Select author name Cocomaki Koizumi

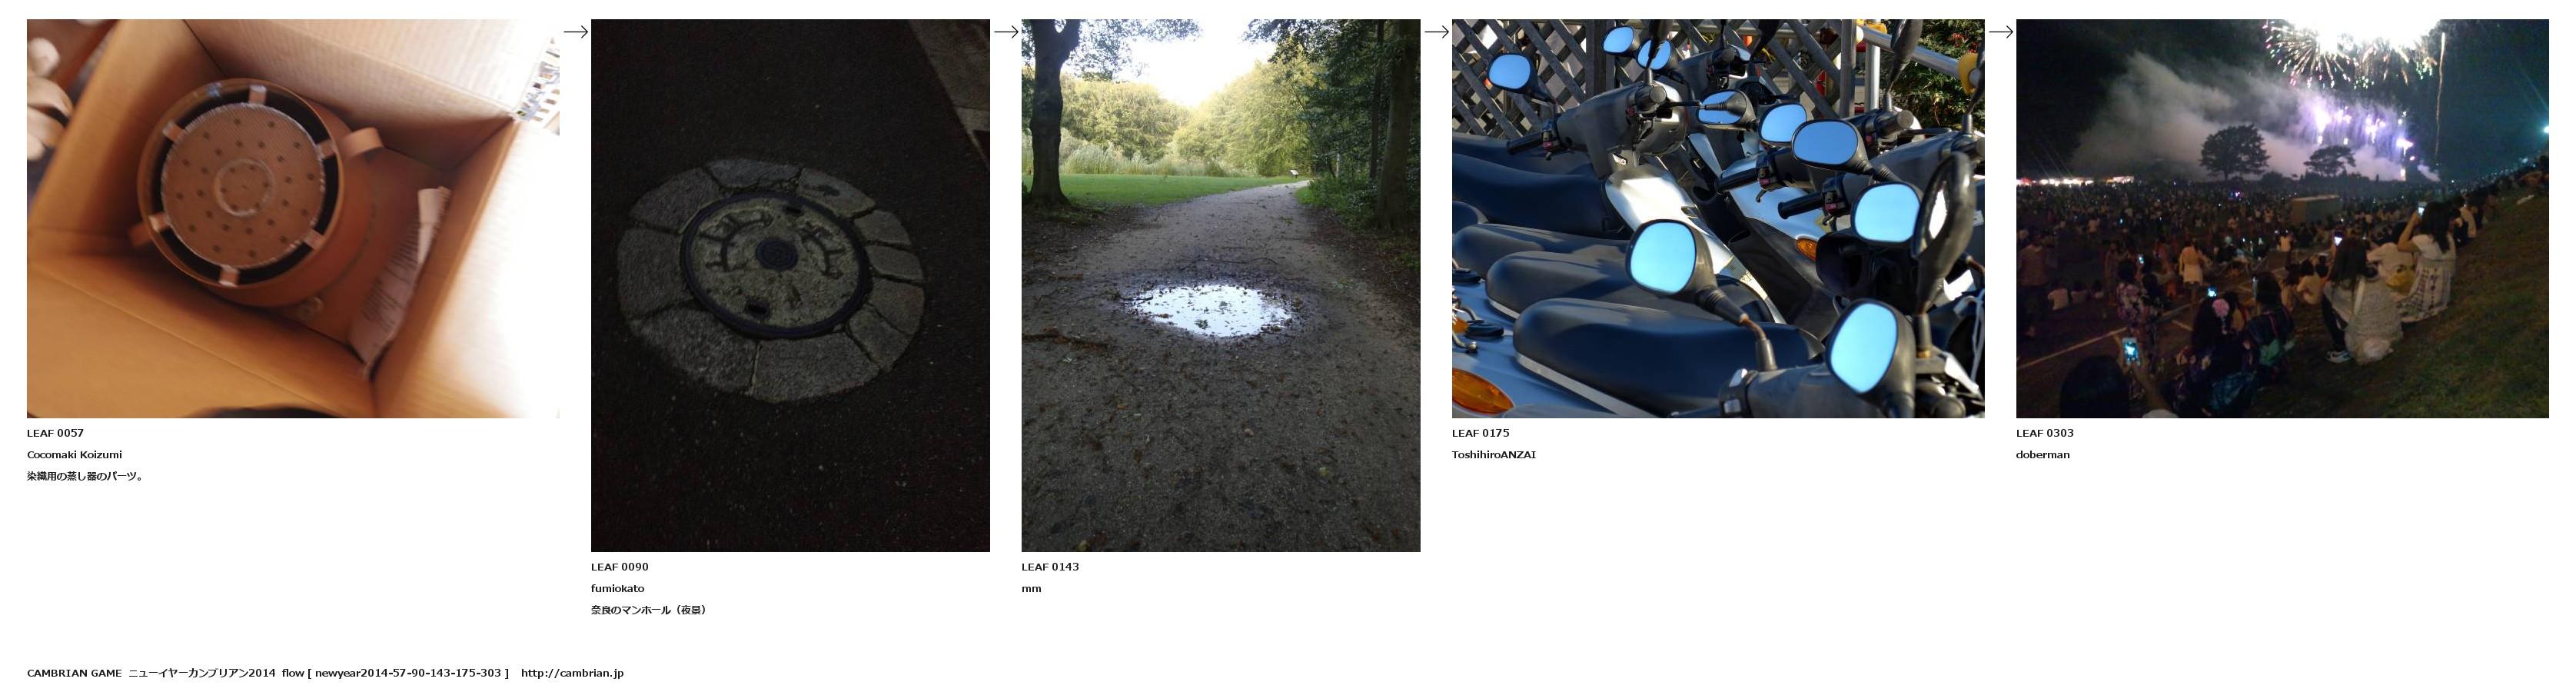tap(74, 455)
